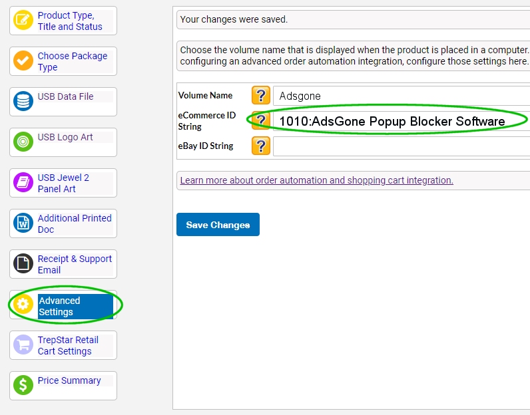Screen dimensions: 530x415
Task: Select Advanced Settings in the sidebar
Action: pos(75,307)
